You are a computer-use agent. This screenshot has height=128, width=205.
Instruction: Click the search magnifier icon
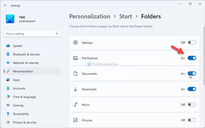pos(57,34)
